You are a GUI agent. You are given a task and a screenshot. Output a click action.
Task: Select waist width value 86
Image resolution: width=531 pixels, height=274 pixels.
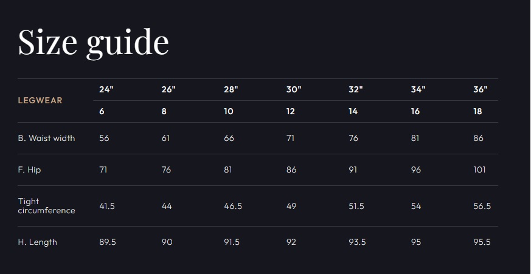(478, 138)
